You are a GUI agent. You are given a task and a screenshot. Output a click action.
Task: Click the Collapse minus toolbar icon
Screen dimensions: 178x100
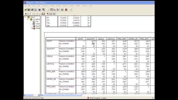point(36,14)
